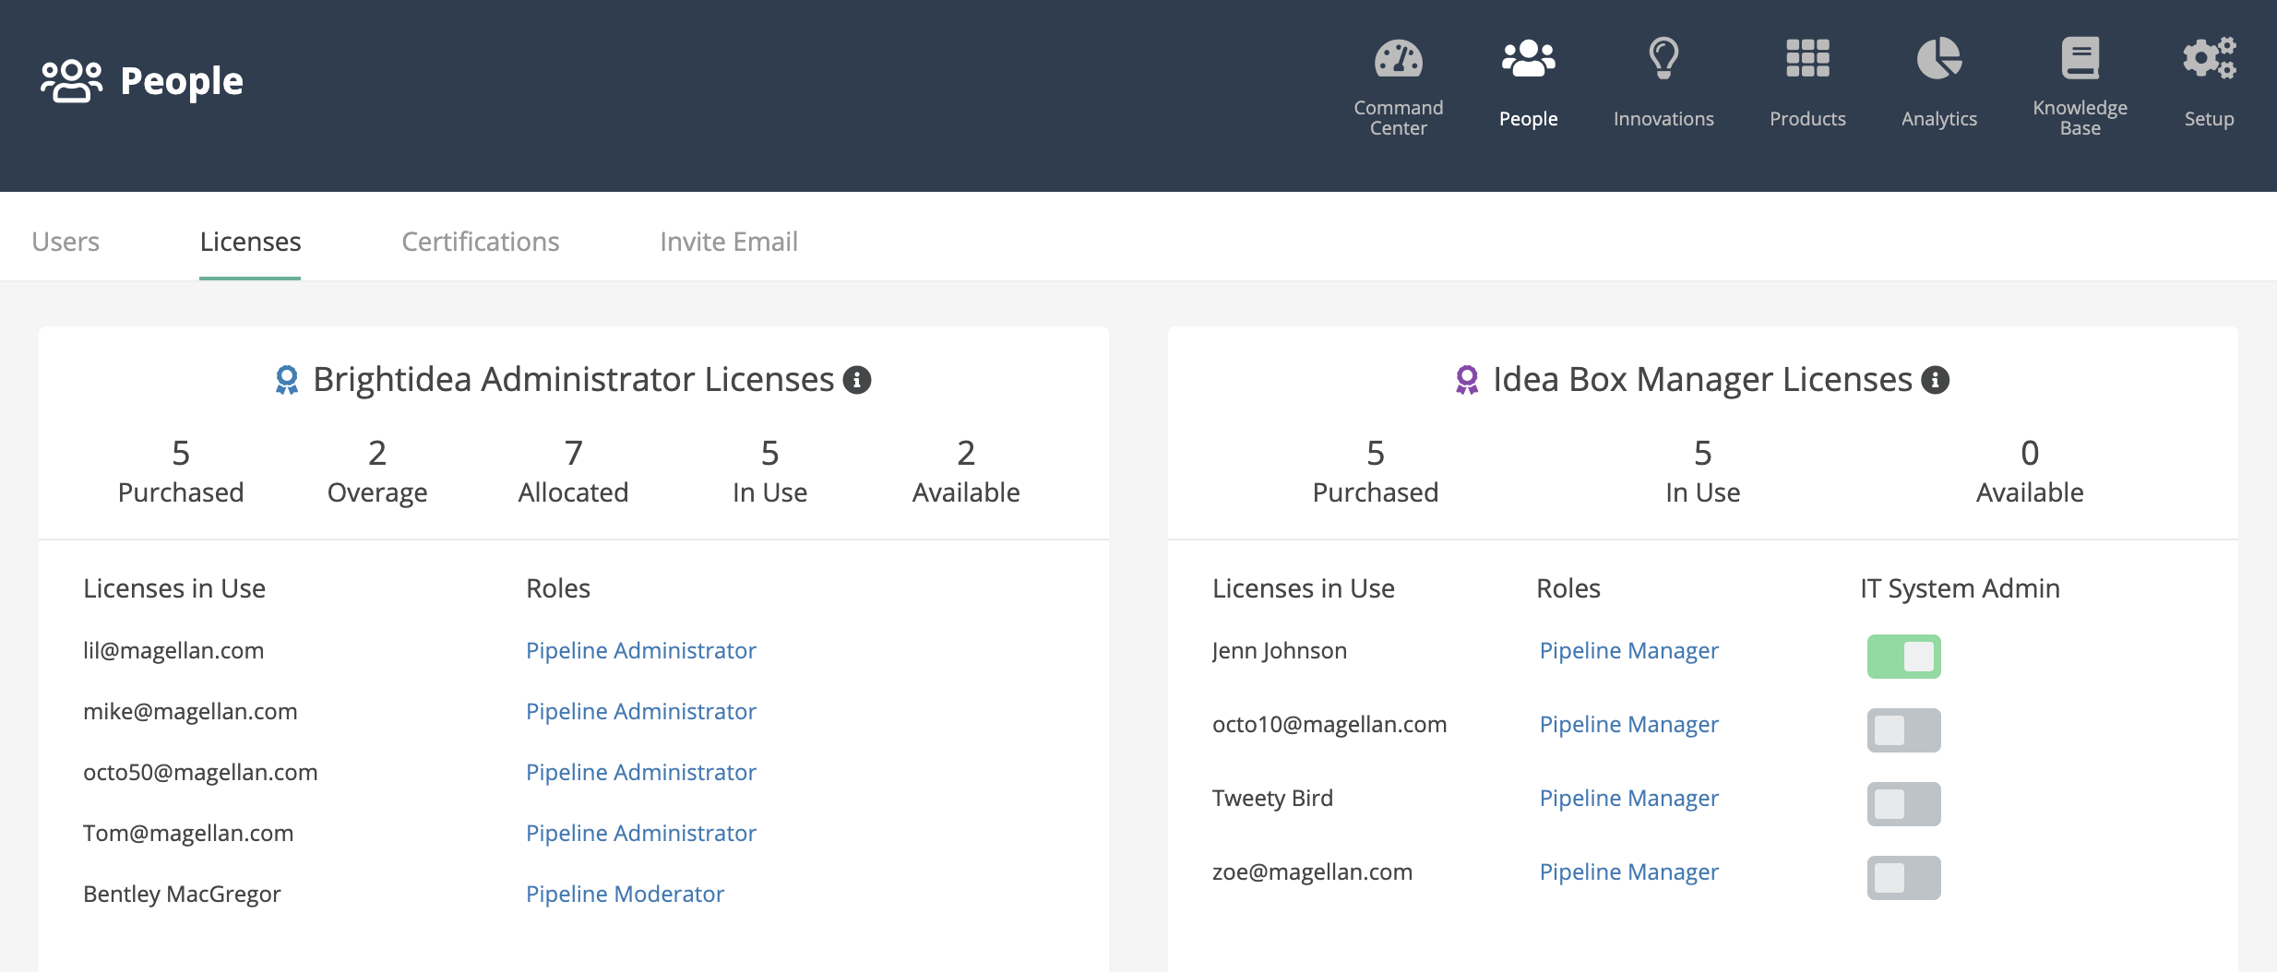This screenshot has width=2277, height=972.
Task: Click the octo10@magellan.com license entry
Action: coord(1329,725)
